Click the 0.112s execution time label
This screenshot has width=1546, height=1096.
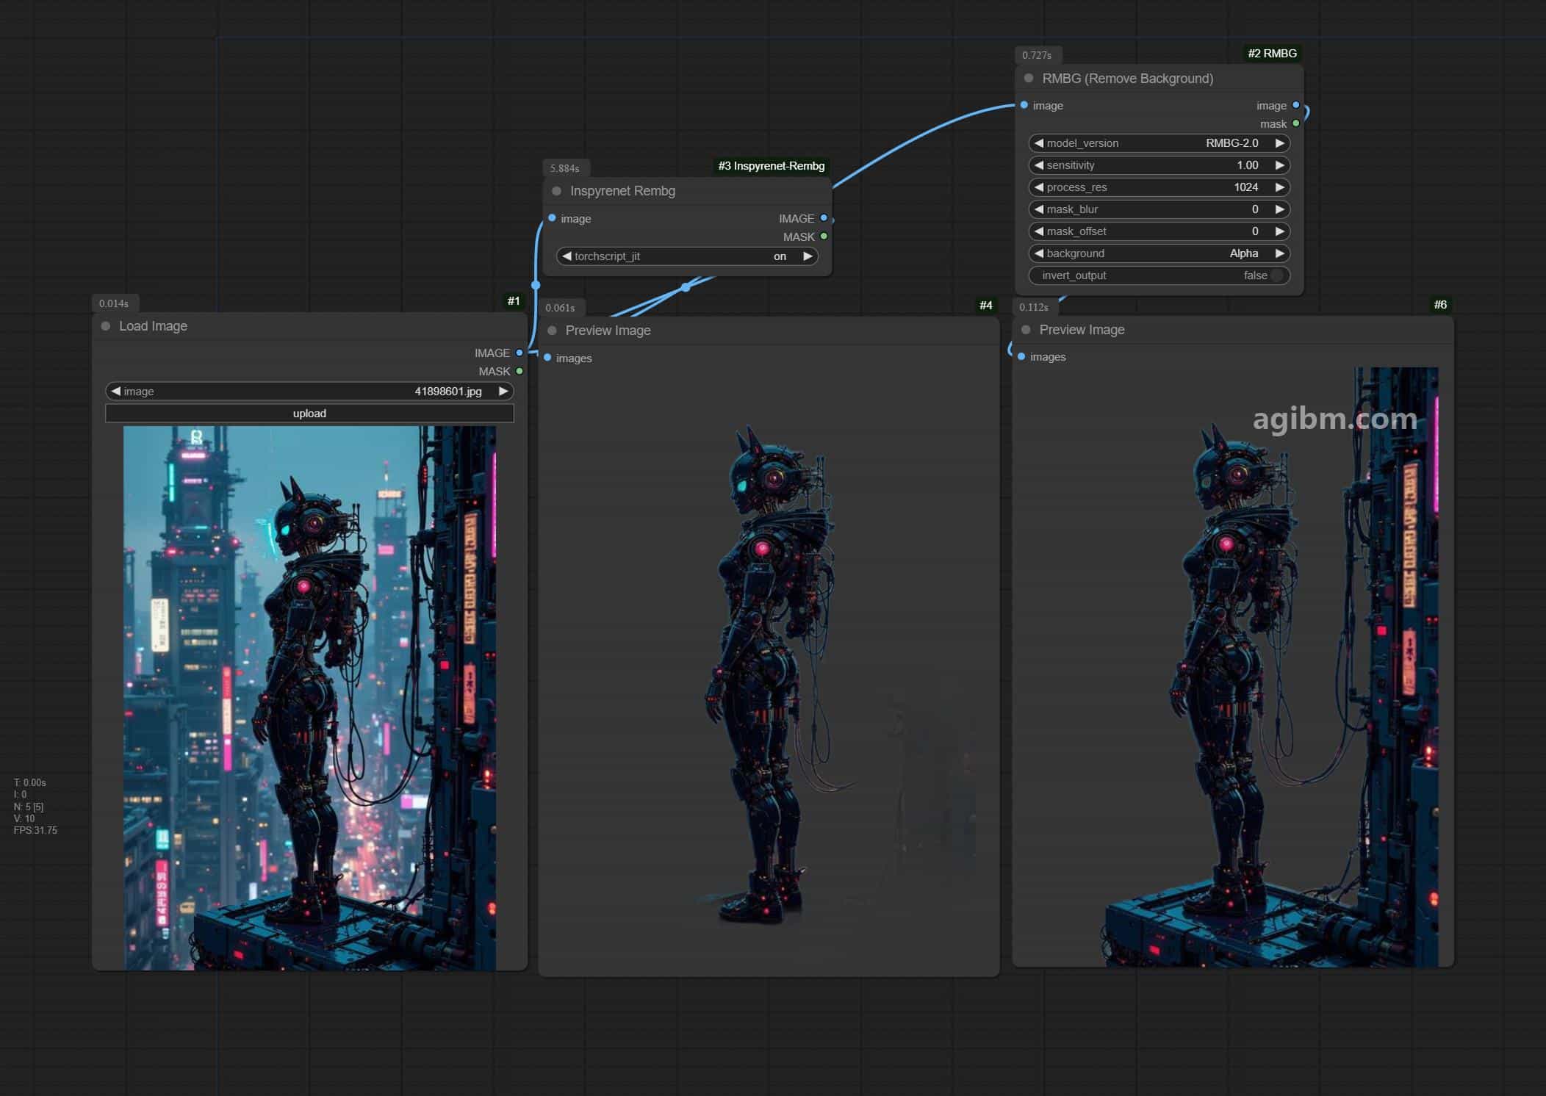1034,307
